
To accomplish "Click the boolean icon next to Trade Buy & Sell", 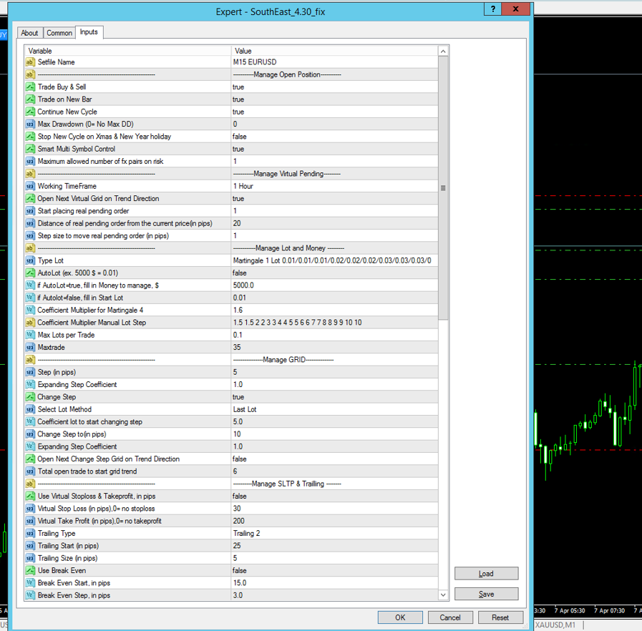I will pos(30,87).
